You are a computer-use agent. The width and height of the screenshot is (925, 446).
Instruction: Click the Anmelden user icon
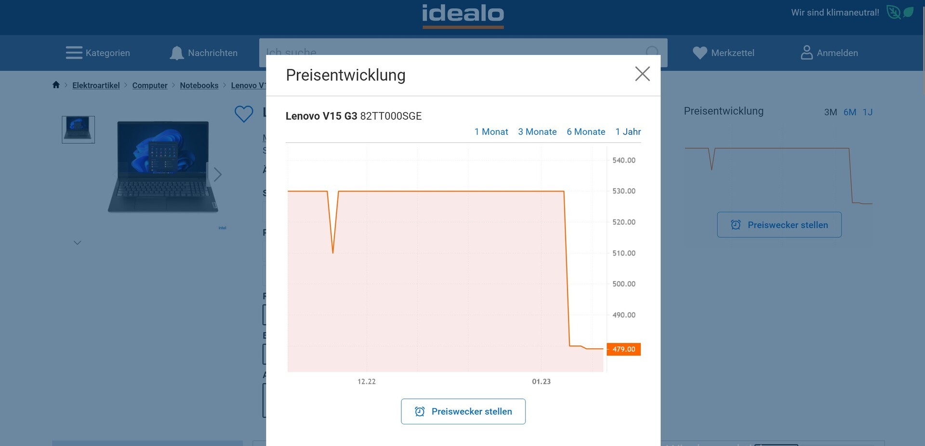click(x=806, y=52)
